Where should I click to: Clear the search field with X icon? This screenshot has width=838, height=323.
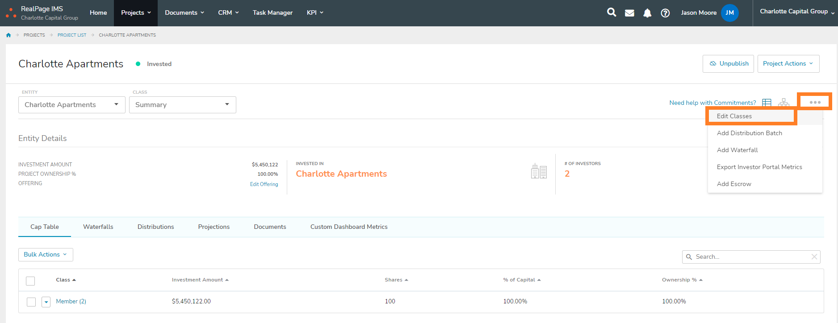point(814,257)
